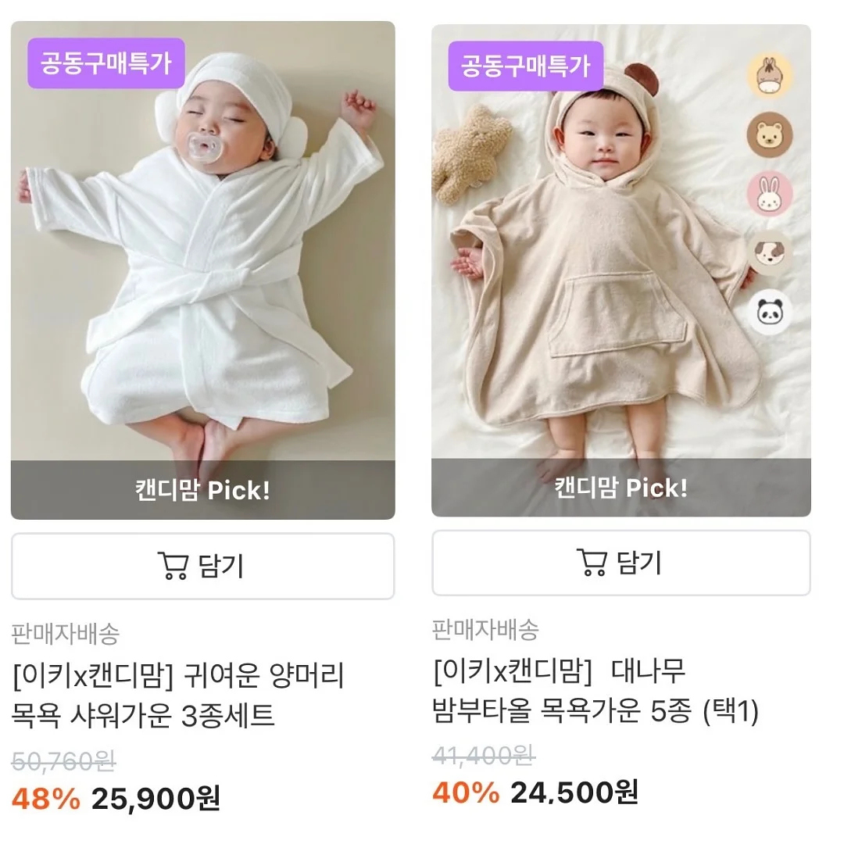Select the brown bear character icon
The width and height of the screenshot is (844, 844).
click(769, 134)
